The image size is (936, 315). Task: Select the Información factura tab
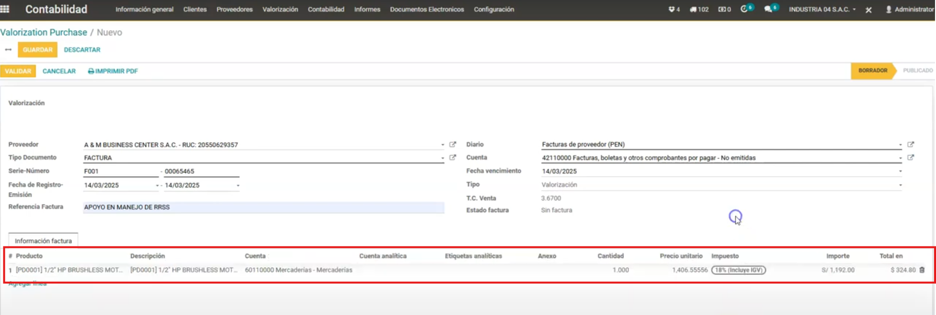[x=43, y=241]
